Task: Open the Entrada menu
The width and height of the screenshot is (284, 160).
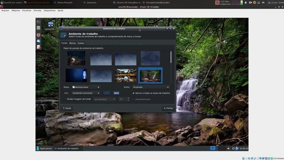Action: 37,11
